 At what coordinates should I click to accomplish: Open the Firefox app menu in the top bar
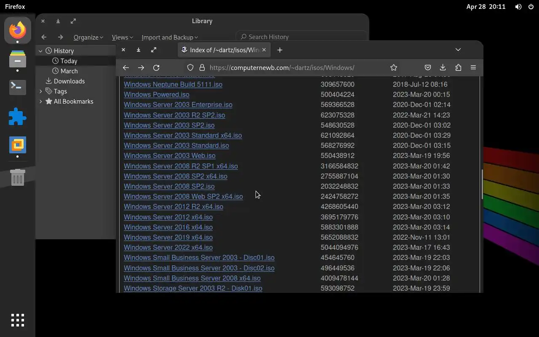tap(15, 7)
